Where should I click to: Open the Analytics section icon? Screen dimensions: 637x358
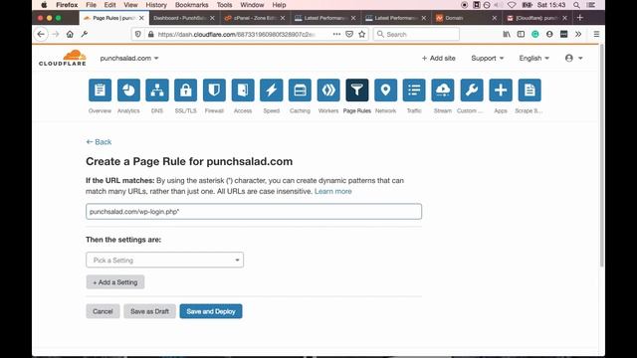(128, 90)
